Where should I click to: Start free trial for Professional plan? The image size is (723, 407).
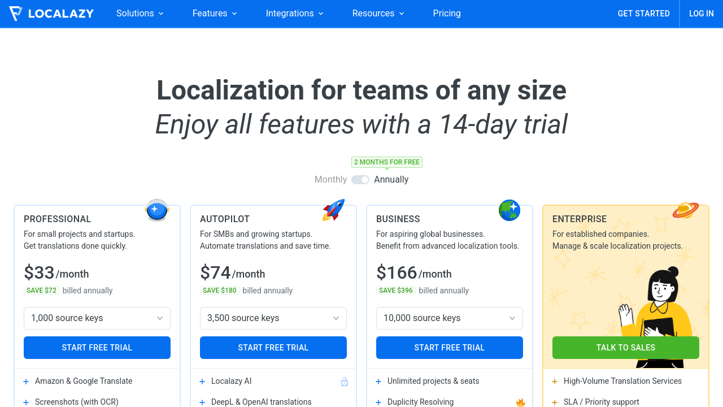[97, 348]
